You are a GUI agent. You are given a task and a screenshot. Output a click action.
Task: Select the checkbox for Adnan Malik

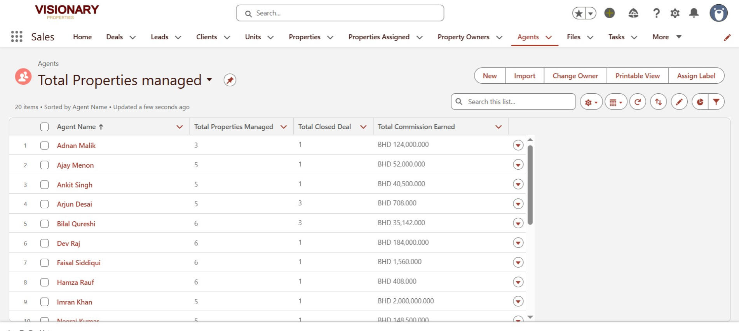tap(45, 145)
